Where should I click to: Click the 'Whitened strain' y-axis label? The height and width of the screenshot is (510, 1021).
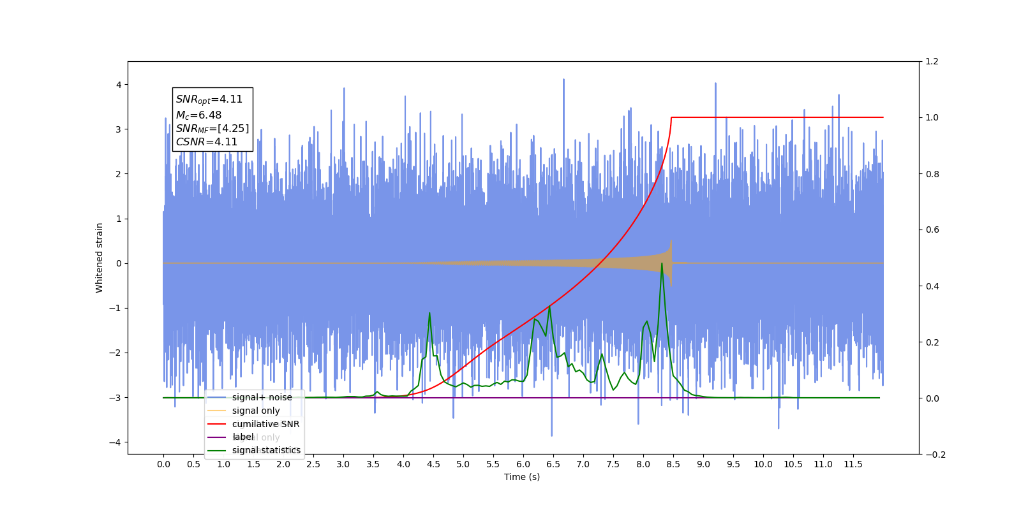pos(99,258)
